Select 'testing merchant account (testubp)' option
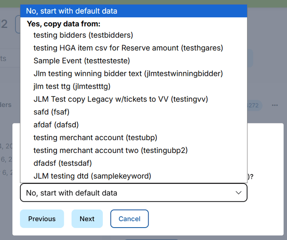Viewport: 287px width, 240px height. 95,138
